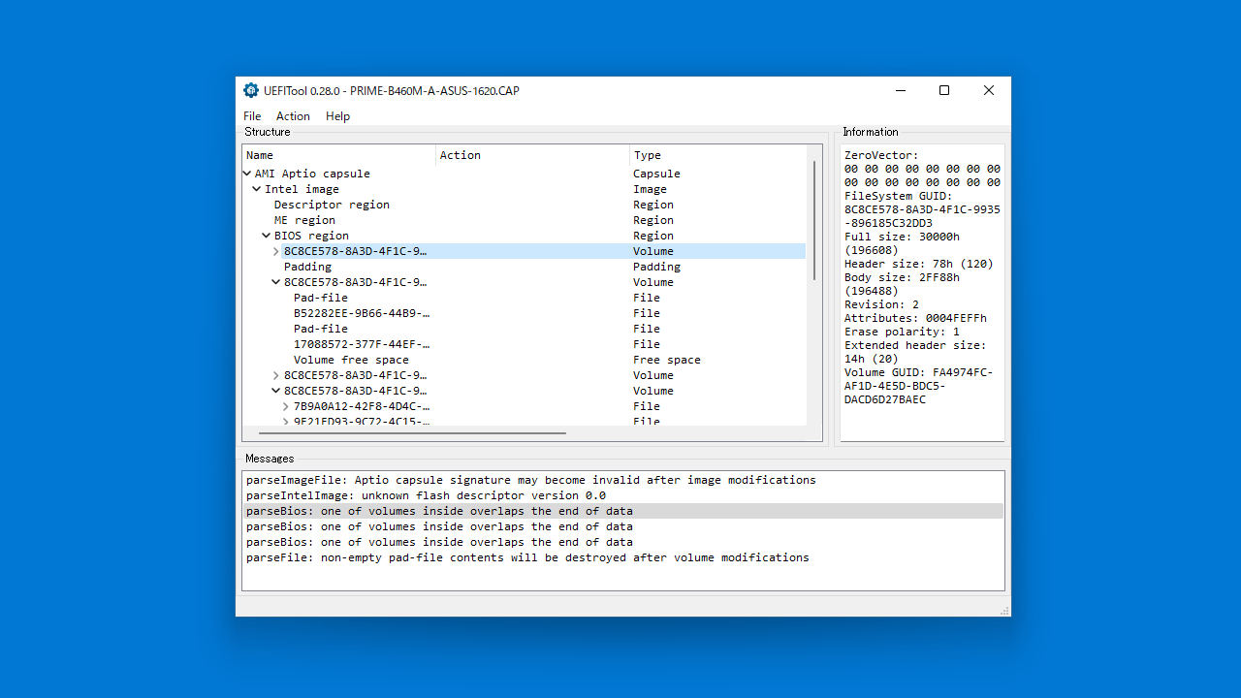Viewport: 1241px width, 698px height.
Task: Select the Pad-file above B52282EE
Action: [524, 298]
